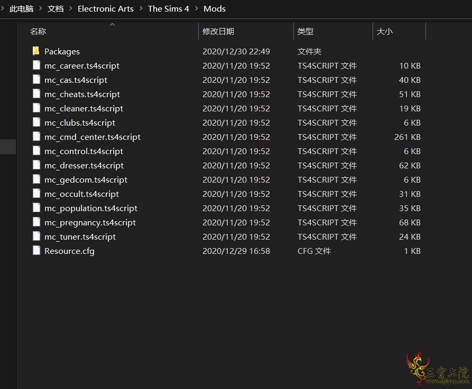Sort files by 大小 column header
This screenshot has width=472, height=389.
(x=385, y=31)
